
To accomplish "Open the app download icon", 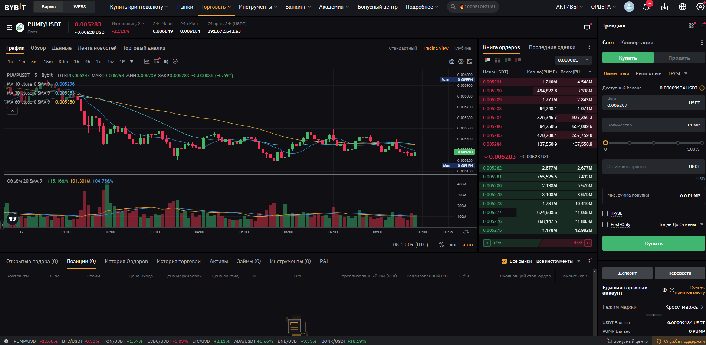I will tap(665, 7).
